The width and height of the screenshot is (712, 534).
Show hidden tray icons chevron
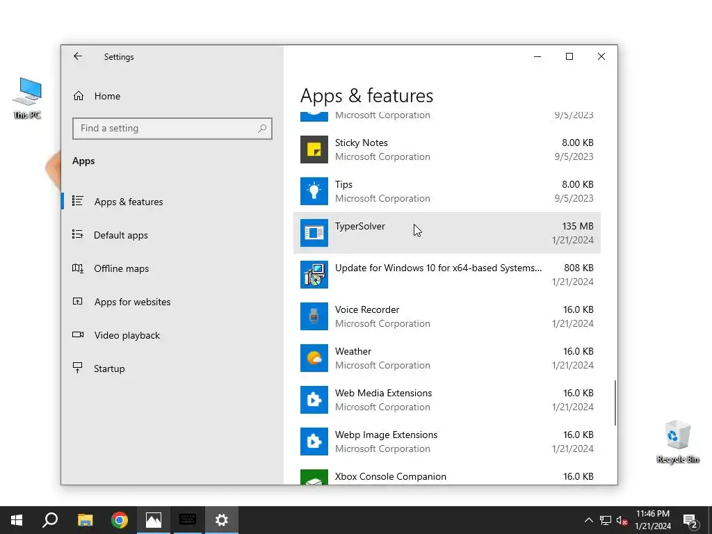(588, 520)
